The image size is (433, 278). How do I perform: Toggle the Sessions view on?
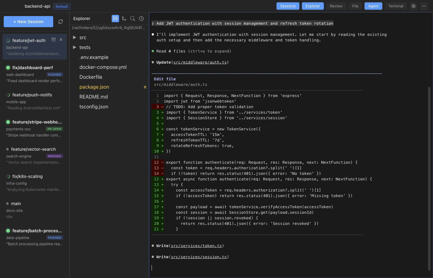pyautogui.click(x=288, y=6)
